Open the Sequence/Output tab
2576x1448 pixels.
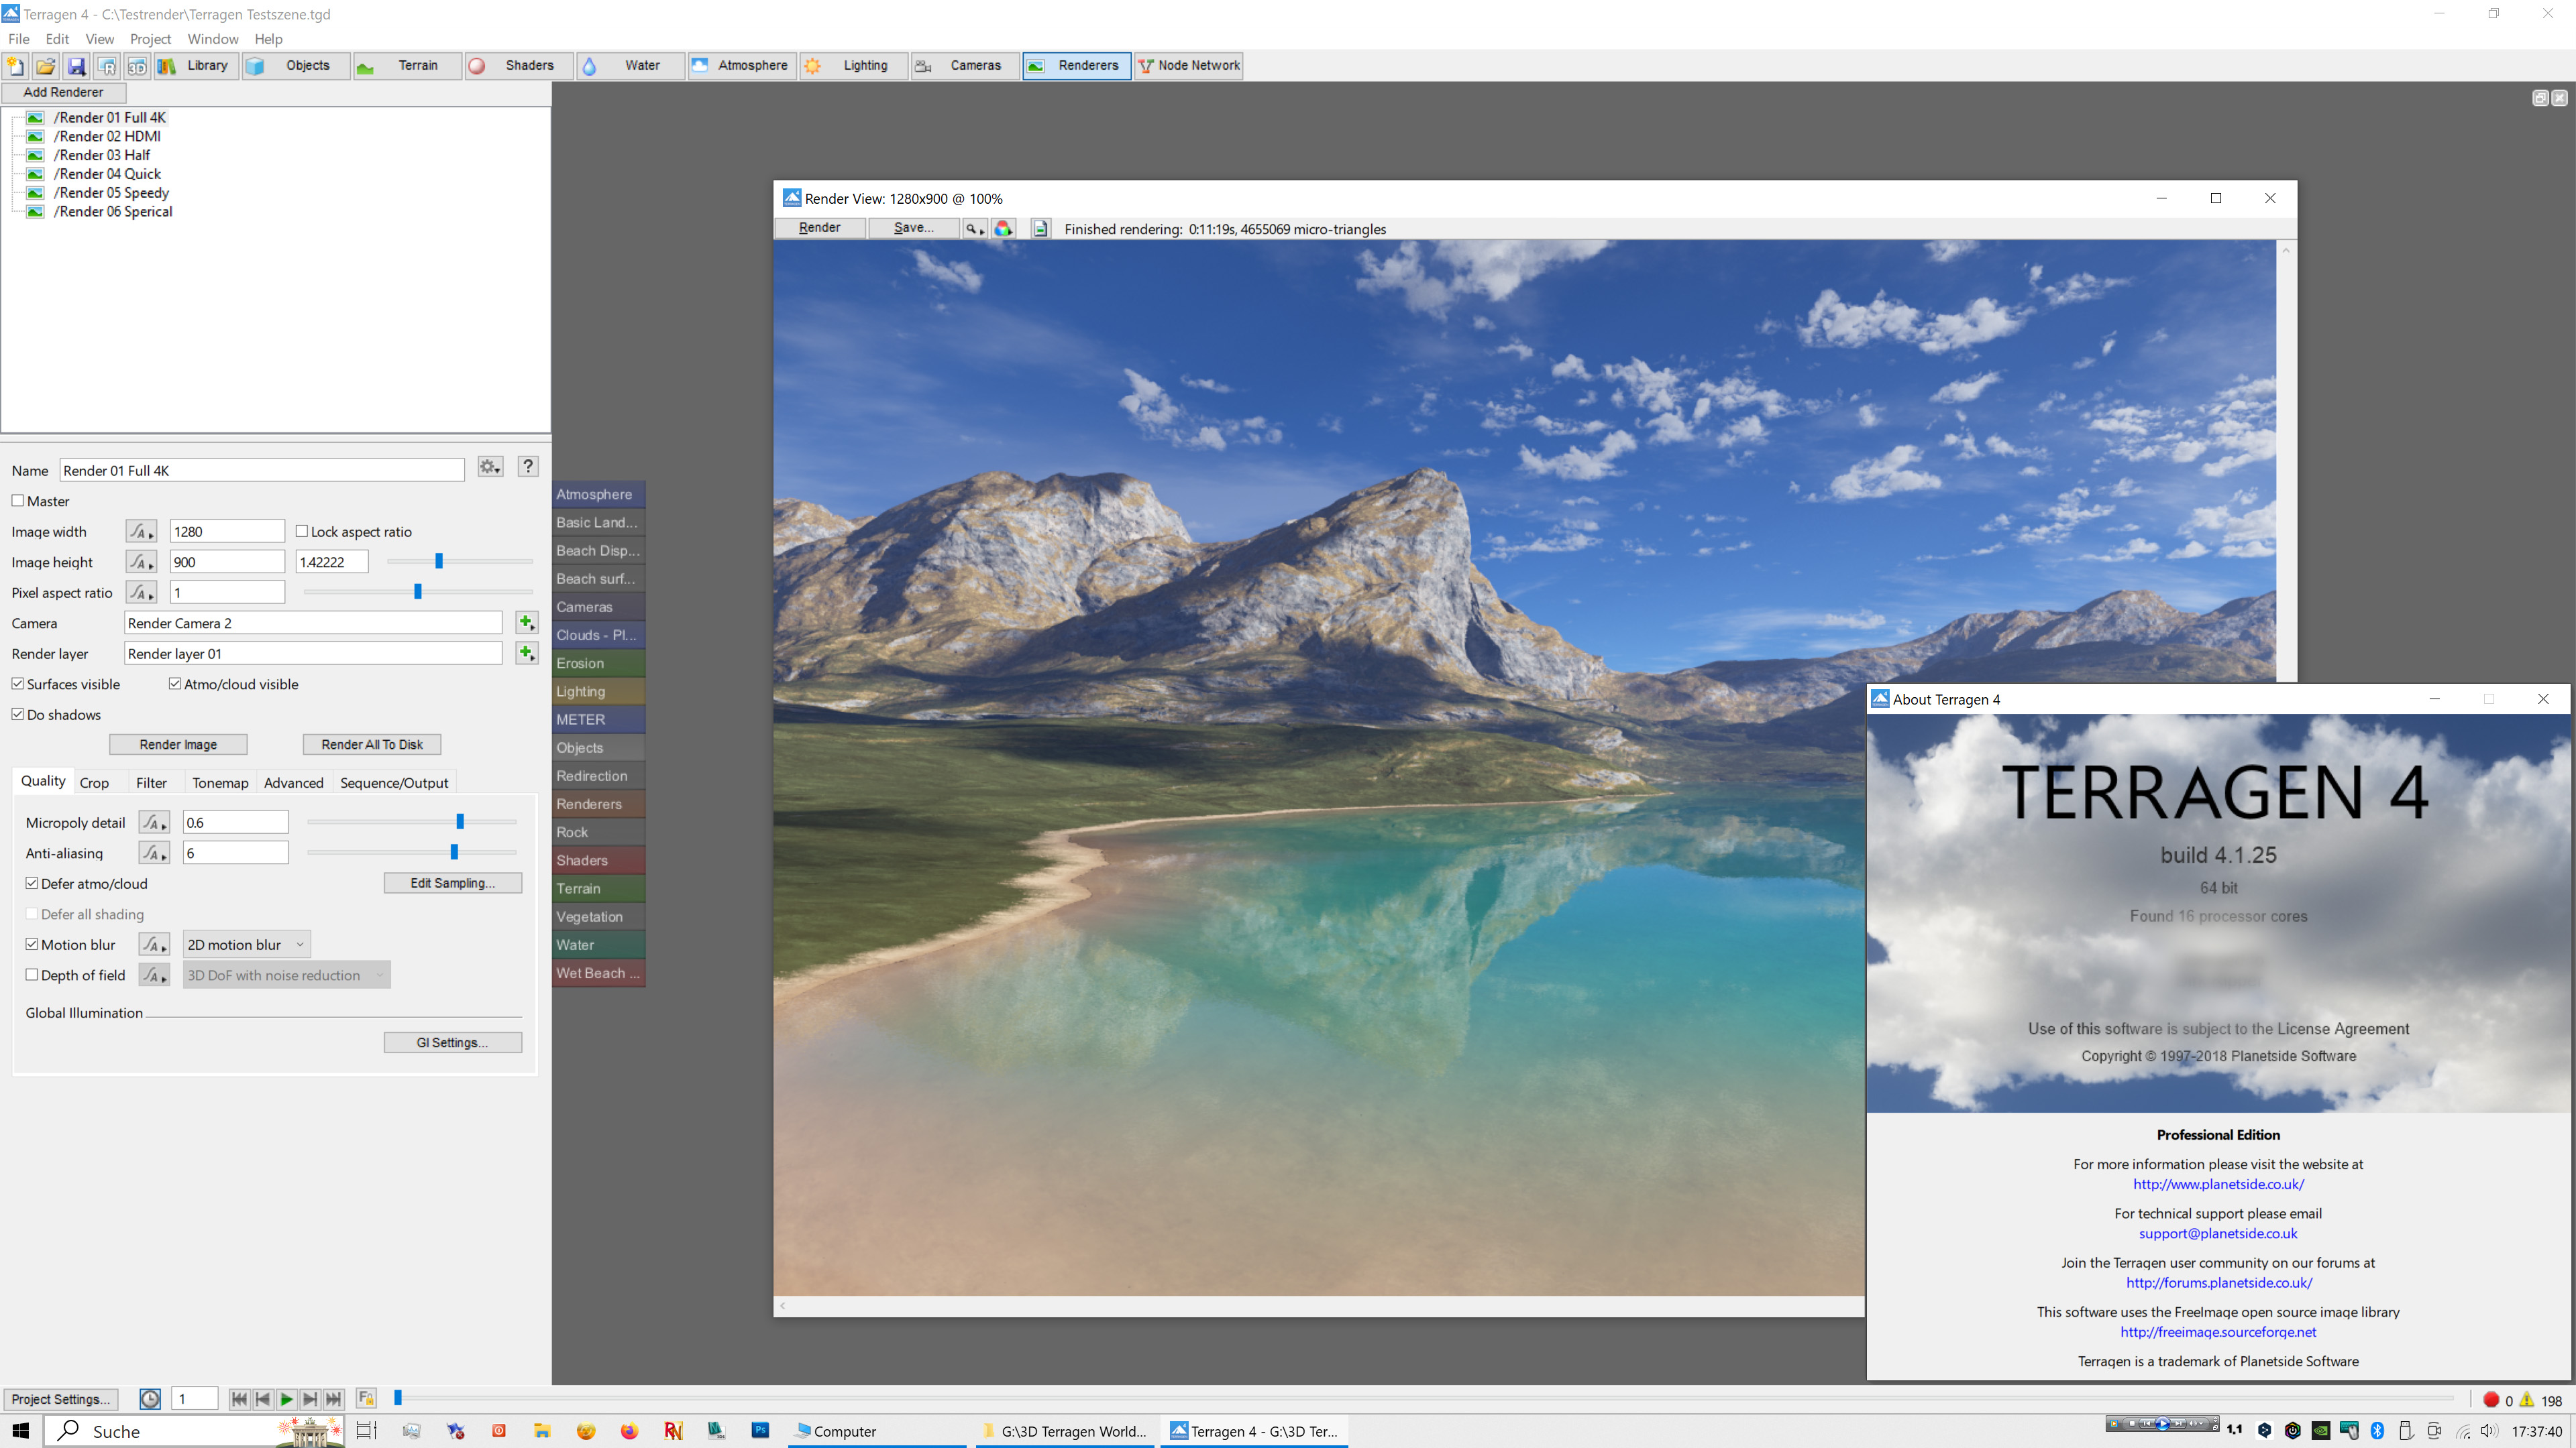click(394, 782)
